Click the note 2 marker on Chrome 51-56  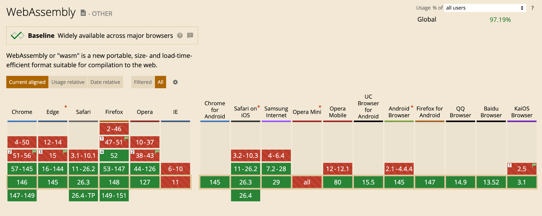click(x=10, y=152)
